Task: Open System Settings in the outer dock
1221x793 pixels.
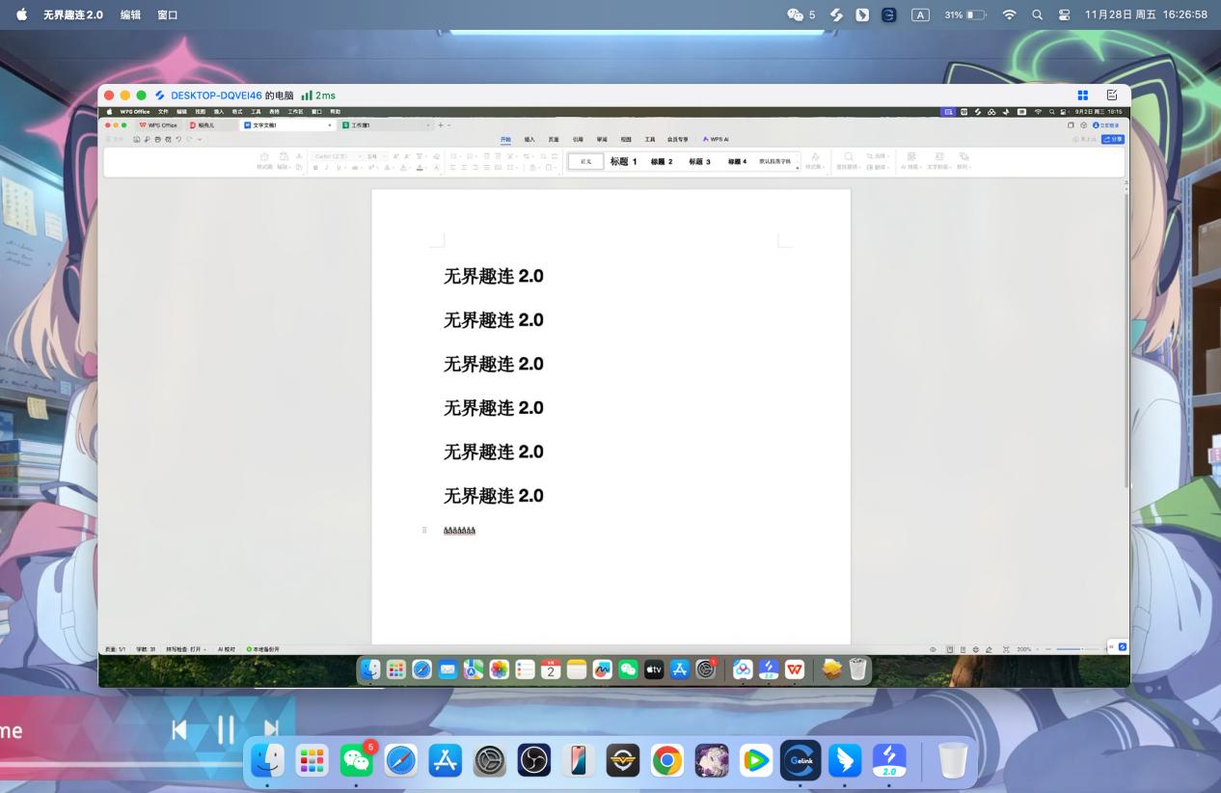Action: 490,761
